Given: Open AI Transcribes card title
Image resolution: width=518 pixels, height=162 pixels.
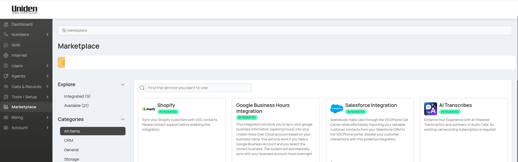Looking at the screenshot, I should (456, 105).
